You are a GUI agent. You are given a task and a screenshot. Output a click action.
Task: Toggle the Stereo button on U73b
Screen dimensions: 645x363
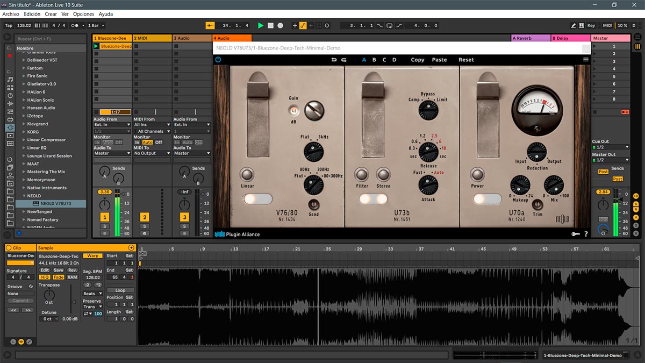383,174
